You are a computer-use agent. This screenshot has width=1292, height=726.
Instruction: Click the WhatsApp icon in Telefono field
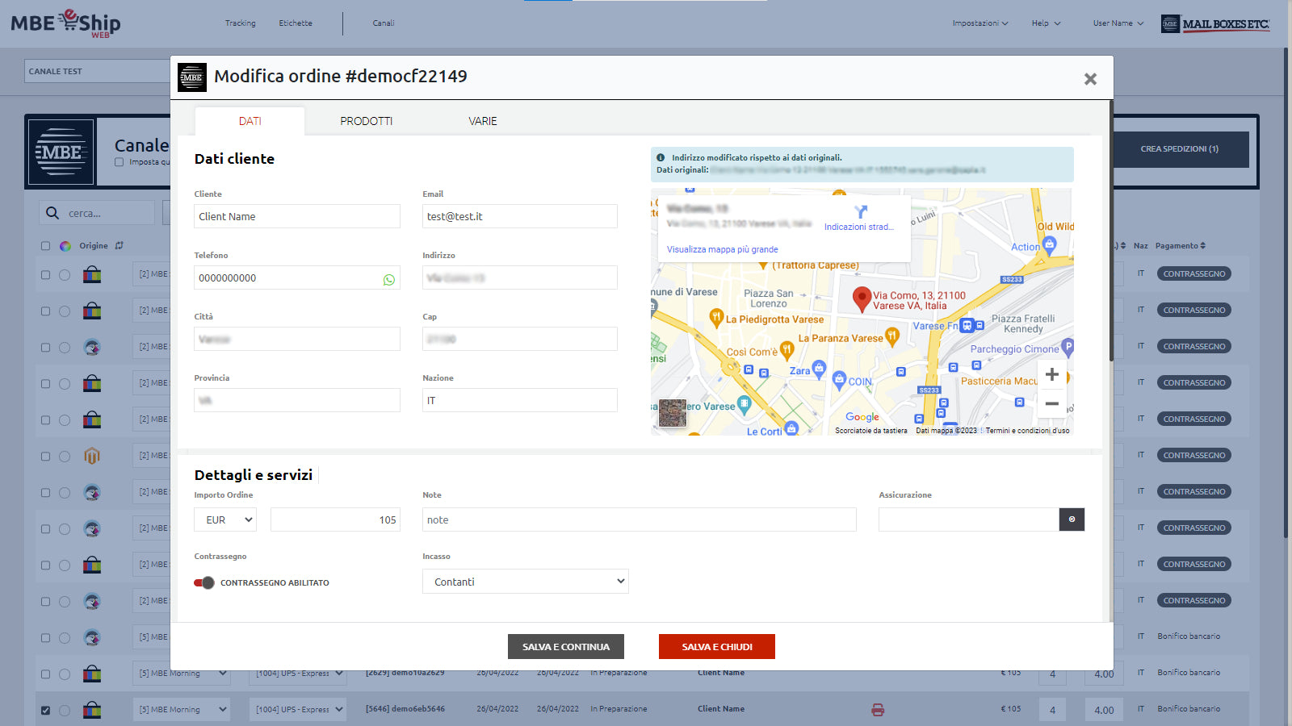click(x=389, y=280)
